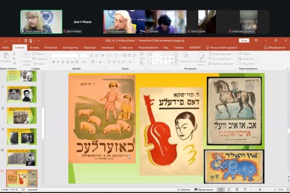Click Clear All Formatting icon
The height and width of the screenshot is (193, 290).
103,55
